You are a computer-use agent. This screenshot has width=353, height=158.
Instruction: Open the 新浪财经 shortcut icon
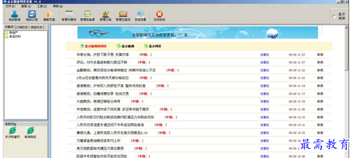30,132
